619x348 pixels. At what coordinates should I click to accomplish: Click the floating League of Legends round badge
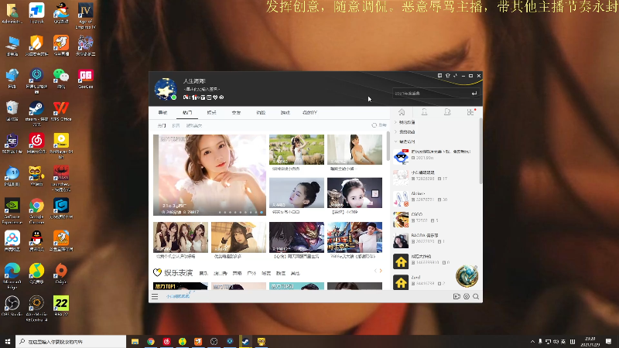click(467, 276)
